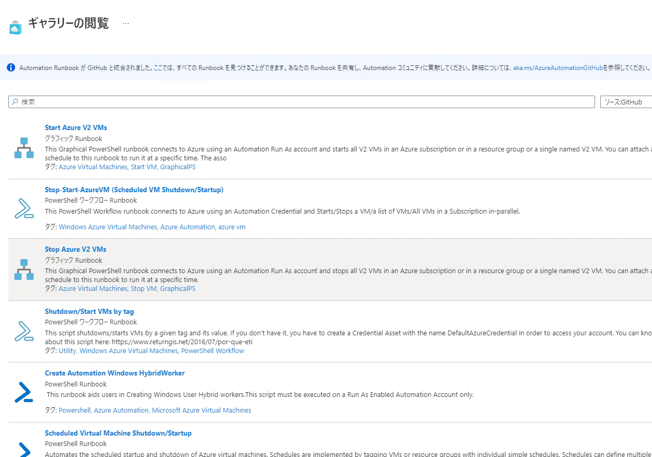Screen dimensions: 652x457
Task: Click Start VM tags under Start Azure V2 VMs
Action: coord(127,167)
